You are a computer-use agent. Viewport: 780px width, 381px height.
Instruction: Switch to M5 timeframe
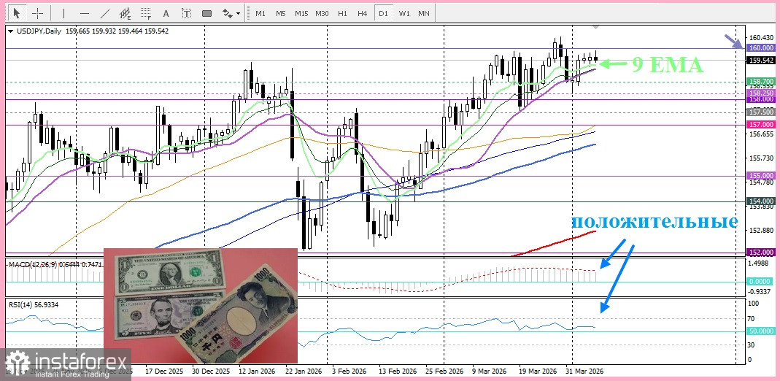pyautogui.click(x=281, y=13)
